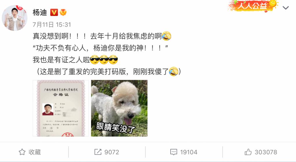Click the 人人公益 banner
The height and width of the screenshot is (162, 296).
[253, 6]
